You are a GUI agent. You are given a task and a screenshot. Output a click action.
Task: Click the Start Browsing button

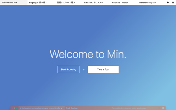[x=68, y=69]
